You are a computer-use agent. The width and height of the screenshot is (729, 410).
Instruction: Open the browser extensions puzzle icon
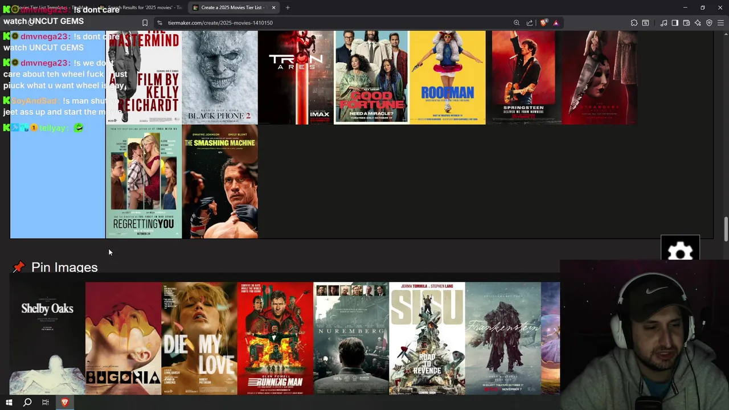pyautogui.click(x=634, y=23)
